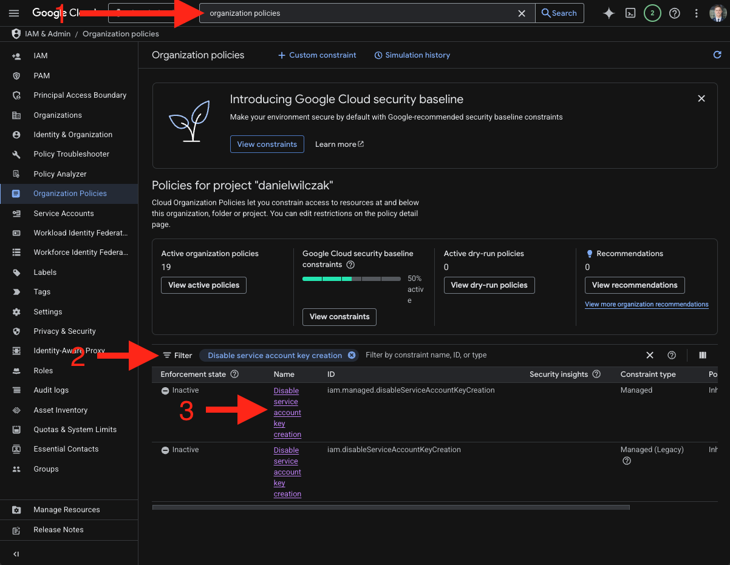Select Service Accounts in the sidebar
Image resolution: width=730 pixels, height=565 pixels.
(x=64, y=214)
